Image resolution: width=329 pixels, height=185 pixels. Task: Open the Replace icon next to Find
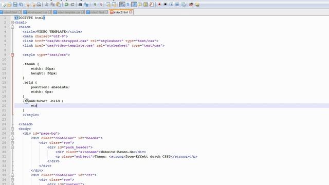(86, 5)
